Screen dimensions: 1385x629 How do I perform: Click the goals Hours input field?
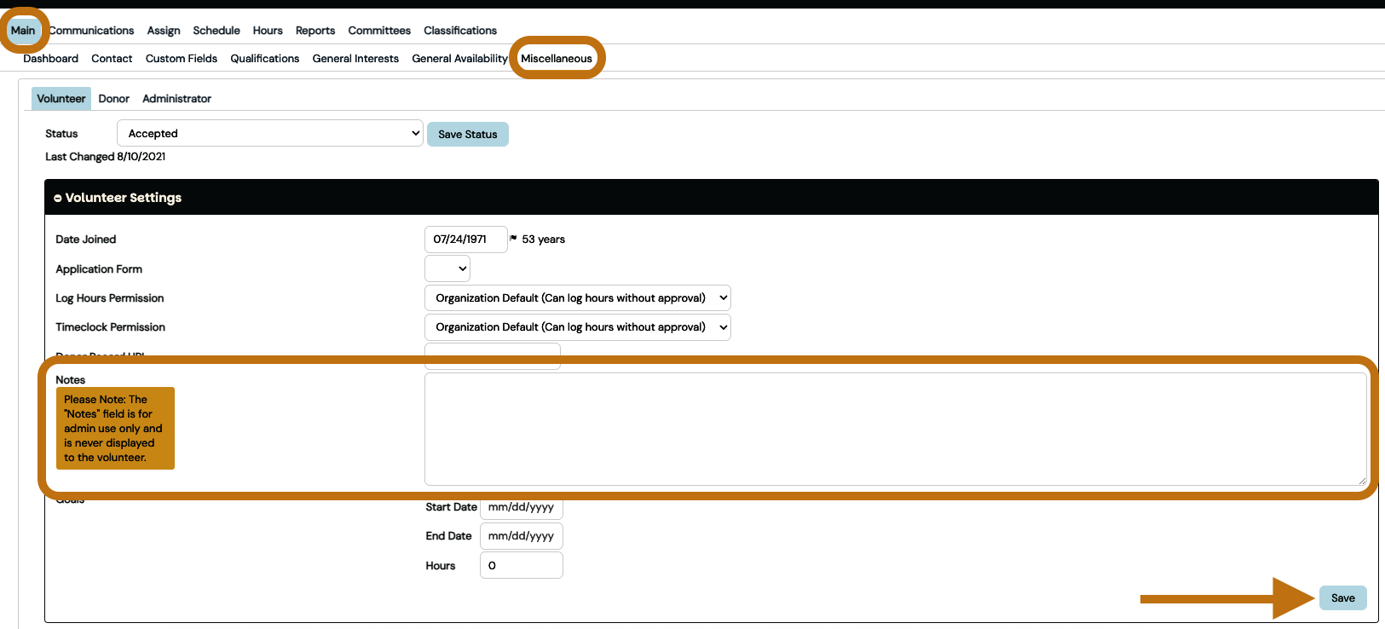pyautogui.click(x=521, y=566)
